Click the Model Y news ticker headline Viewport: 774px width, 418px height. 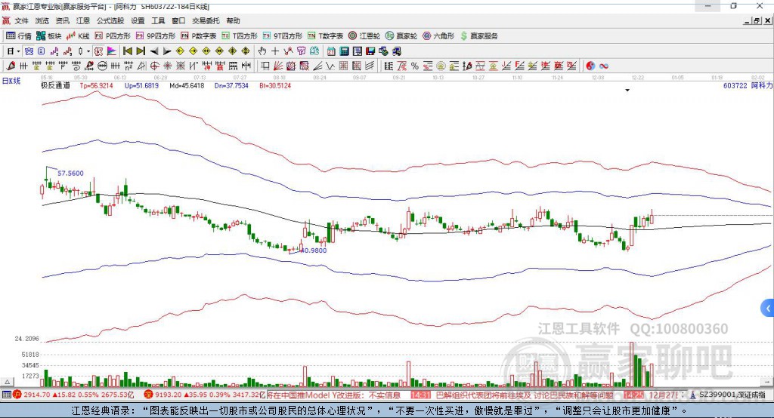(333, 395)
